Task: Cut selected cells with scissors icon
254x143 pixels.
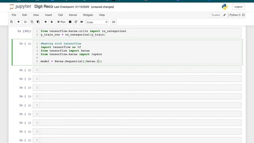Action: click(25, 22)
